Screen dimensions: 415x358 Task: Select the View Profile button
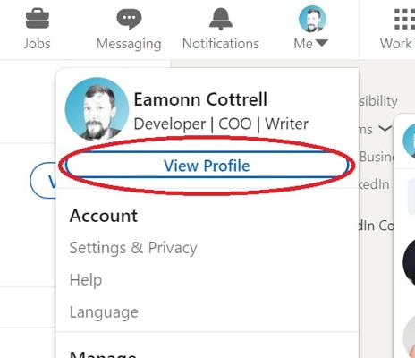point(207,166)
